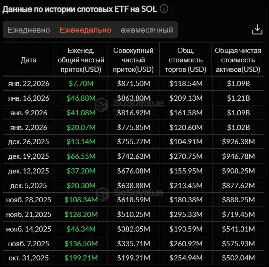Select the янв. 22,2026 row date

point(29,84)
